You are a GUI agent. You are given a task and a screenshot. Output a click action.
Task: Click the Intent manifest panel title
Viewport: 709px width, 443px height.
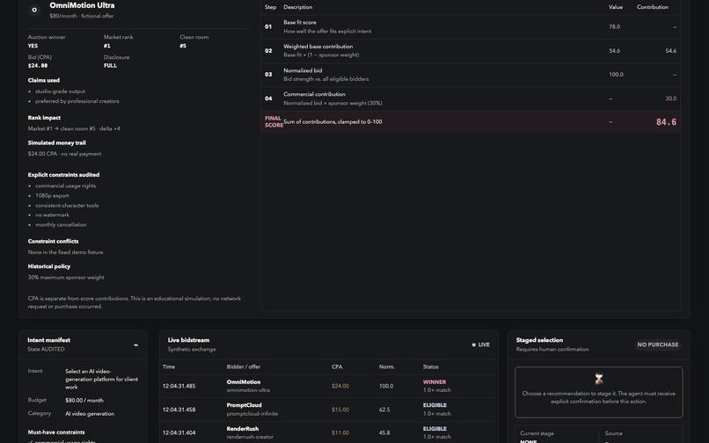[49, 340]
